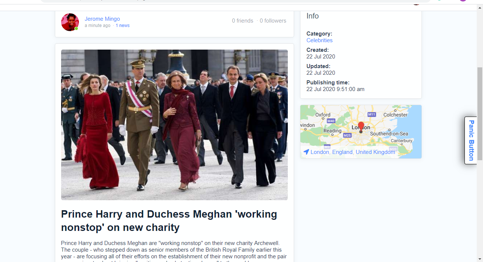This screenshot has width=483, height=262.
Task: Open the Celebrities category link
Action: pos(319,40)
